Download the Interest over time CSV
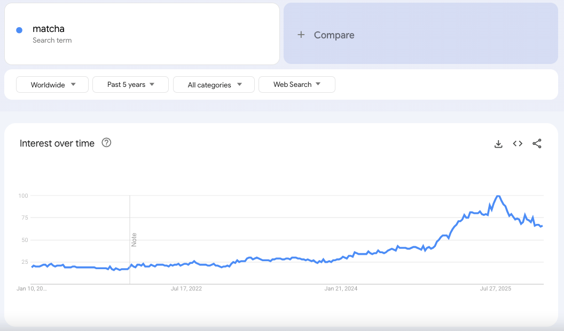The height and width of the screenshot is (331, 564). coord(498,143)
